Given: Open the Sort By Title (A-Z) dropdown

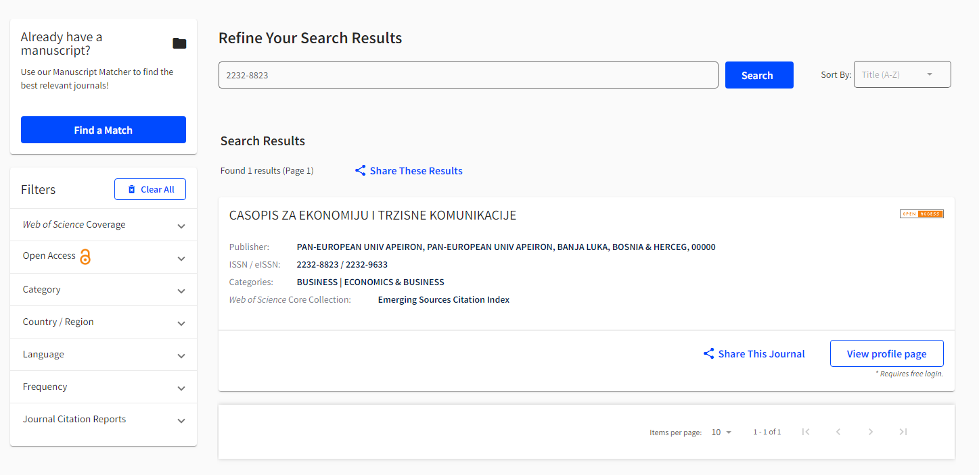Looking at the screenshot, I should click(902, 75).
